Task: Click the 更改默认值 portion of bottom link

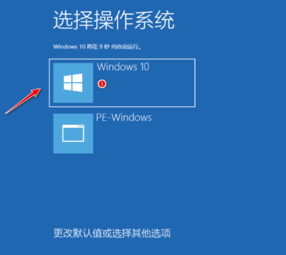Action: [x=78, y=233]
